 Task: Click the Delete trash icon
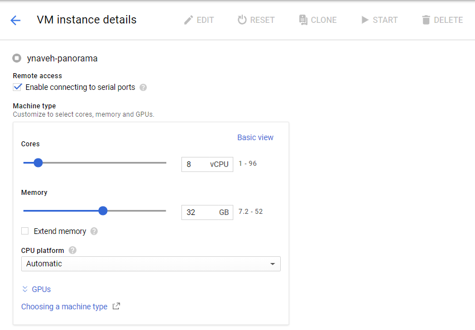coord(426,20)
